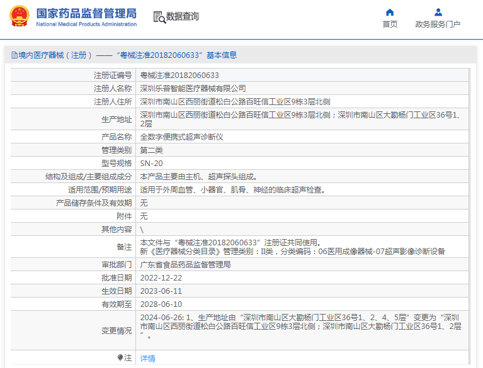The image size is (483, 368).
Task: Click the 产品储存条件及有效期 label
Action: coord(94,203)
